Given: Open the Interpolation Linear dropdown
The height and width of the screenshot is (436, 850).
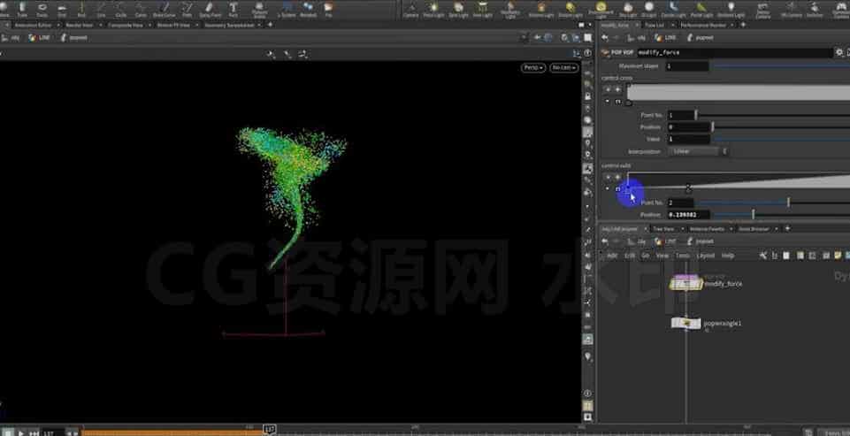Looking at the screenshot, I should (x=698, y=151).
